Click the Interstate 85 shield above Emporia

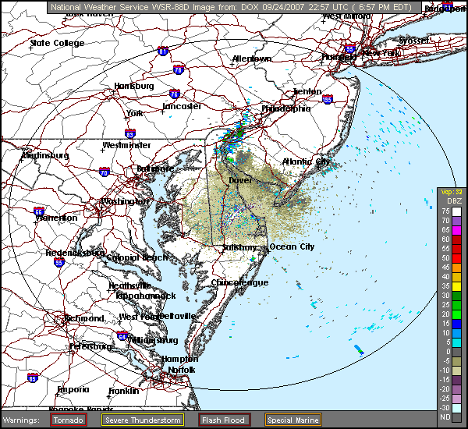pyautogui.click(x=33, y=378)
